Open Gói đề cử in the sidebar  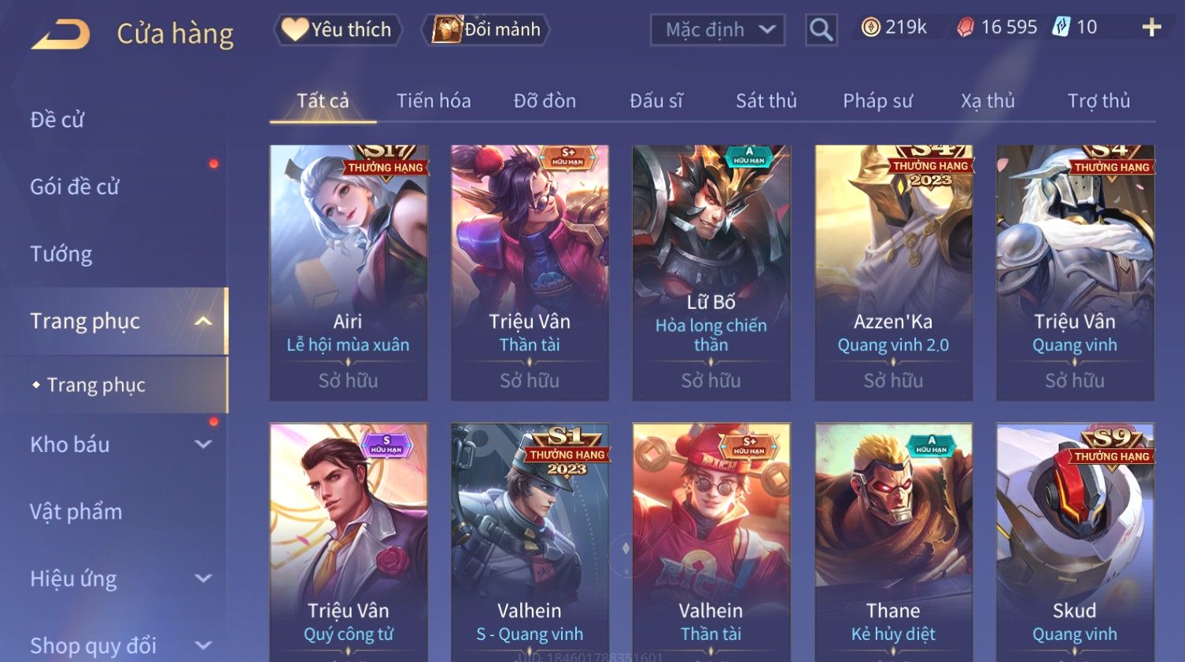[75, 187]
